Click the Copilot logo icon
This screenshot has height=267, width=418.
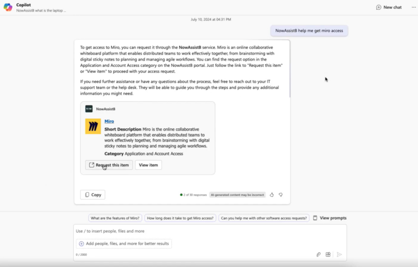click(x=8, y=7)
